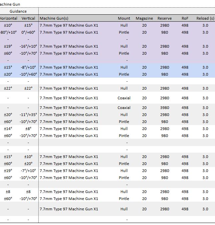Click the Reload (s) column header
The height and width of the screenshot is (225, 215).
tap(205, 18)
